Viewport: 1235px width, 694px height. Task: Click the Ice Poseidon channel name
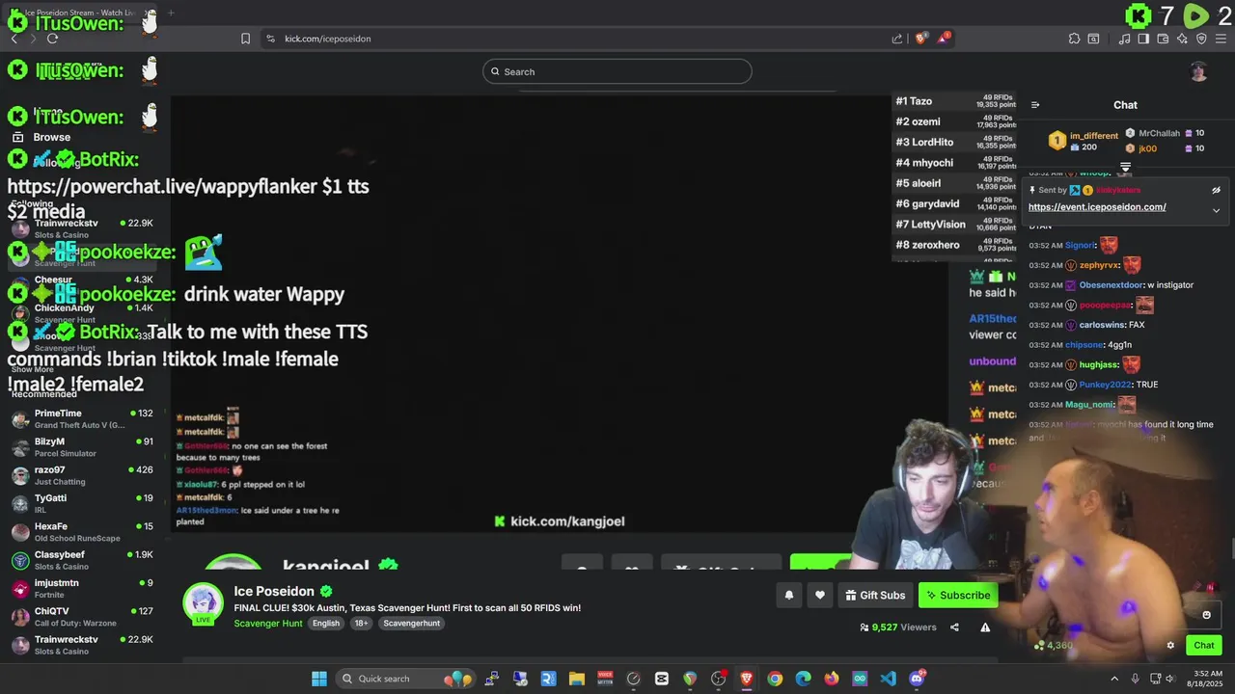[274, 592]
